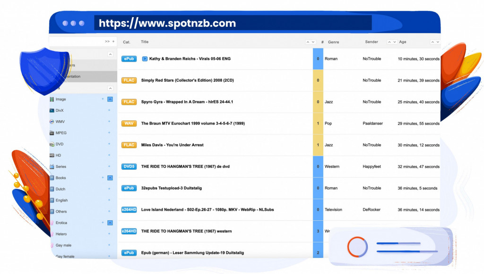Click sender Happyfeet
The image size is (484, 274).
pyautogui.click(x=372, y=166)
